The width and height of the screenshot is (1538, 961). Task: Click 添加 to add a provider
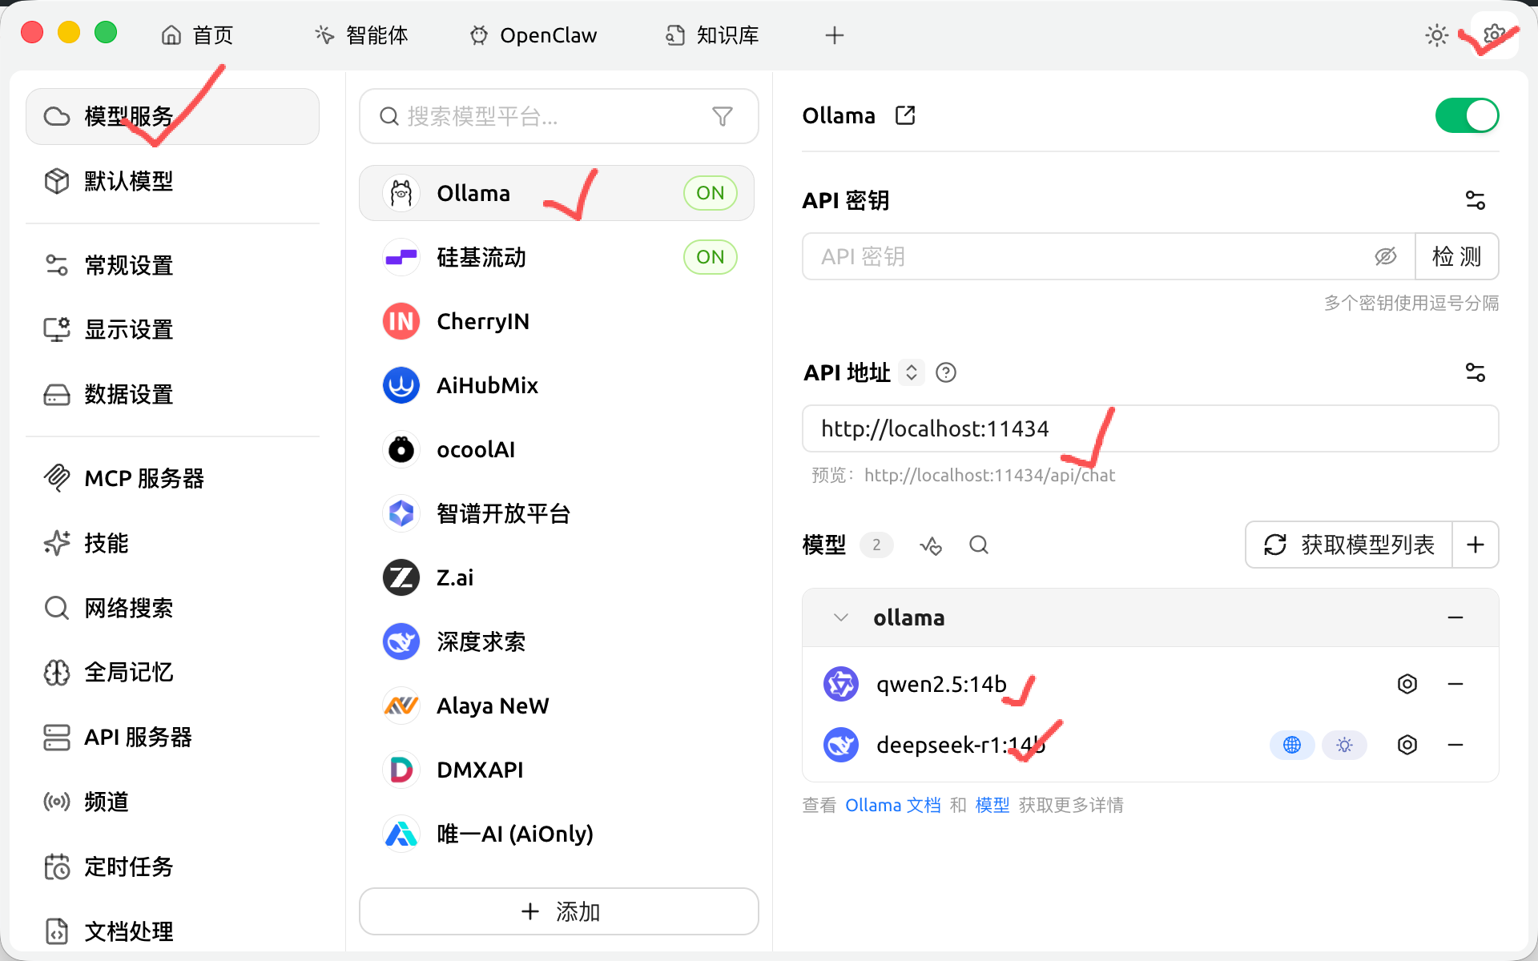click(x=559, y=911)
